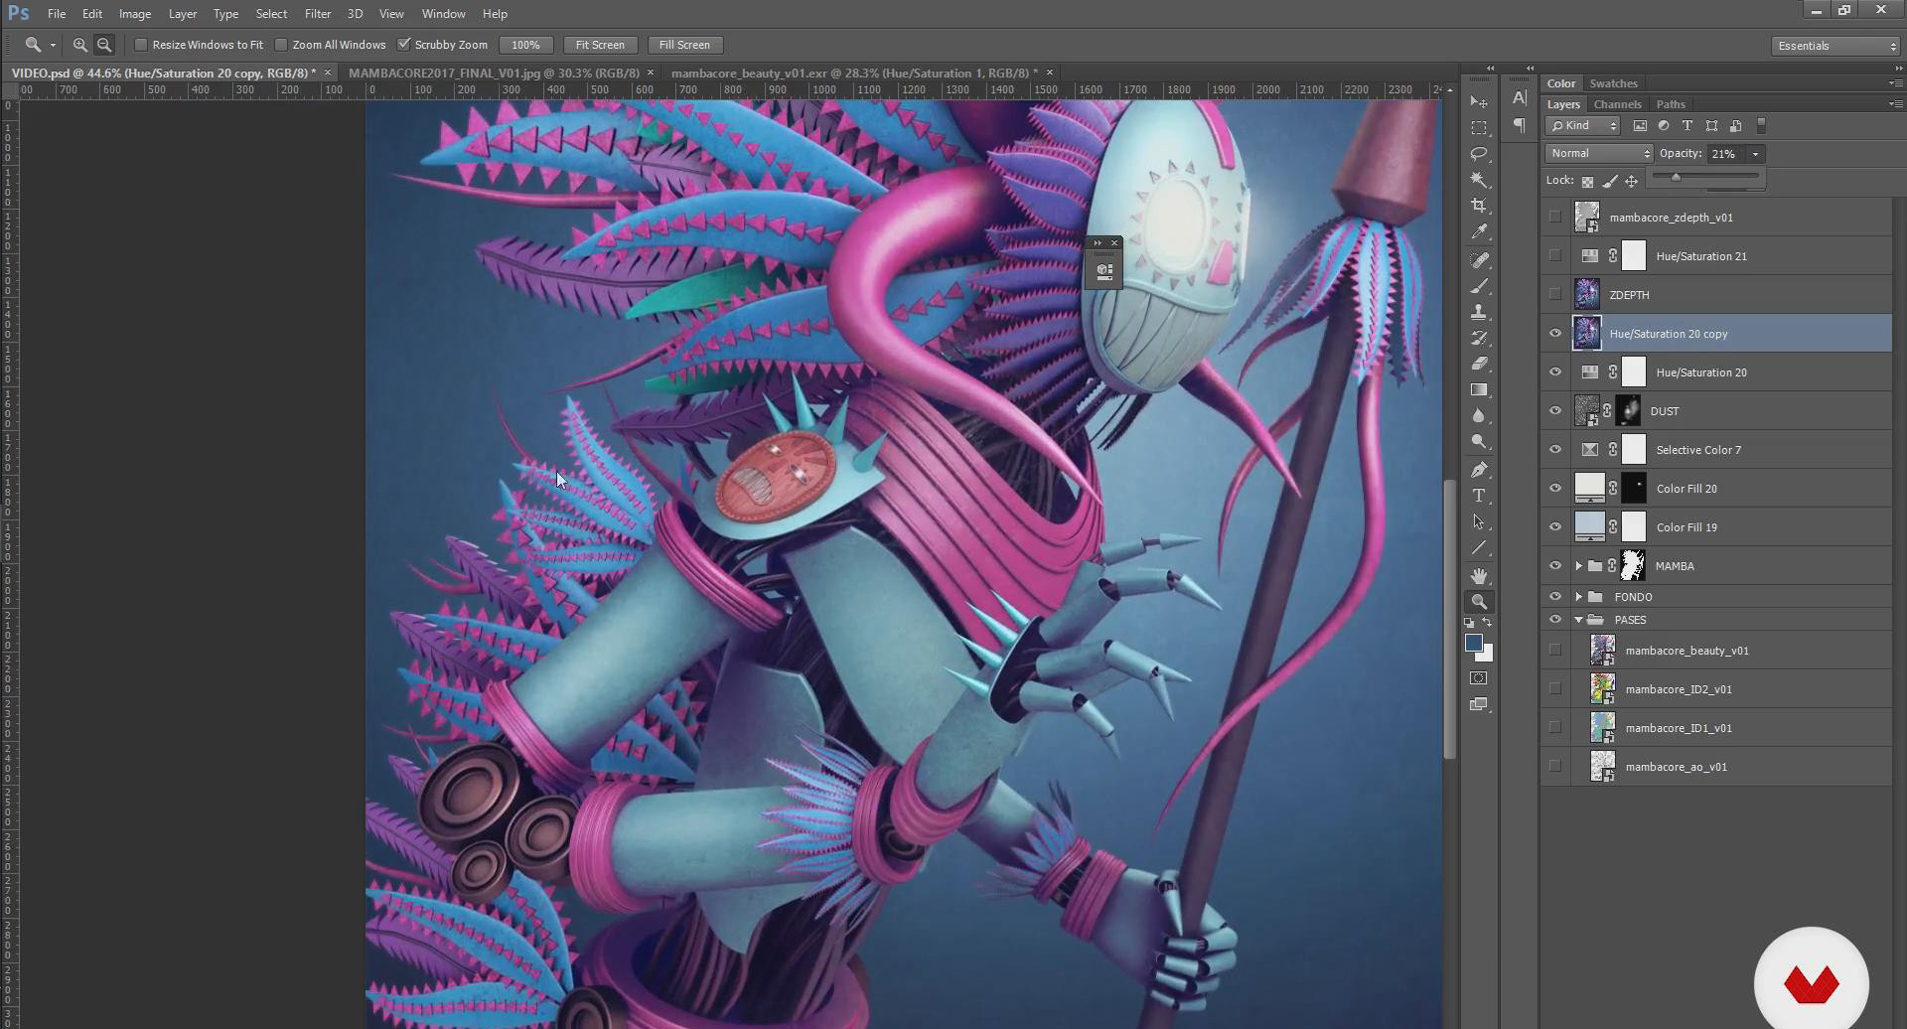
Task: Open the Filter menu
Action: coord(318,14)
